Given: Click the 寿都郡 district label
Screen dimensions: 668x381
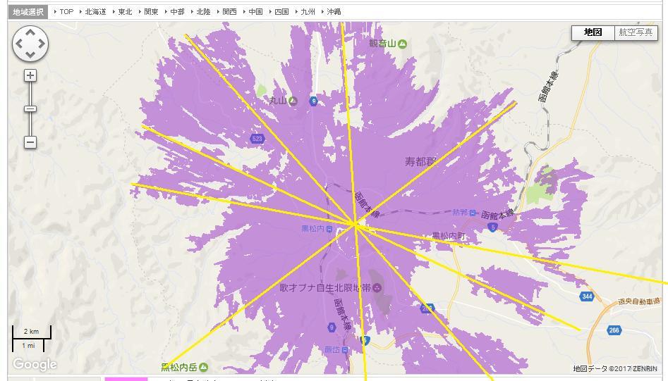Looking at the screenshot, I should tap(420, 161).
